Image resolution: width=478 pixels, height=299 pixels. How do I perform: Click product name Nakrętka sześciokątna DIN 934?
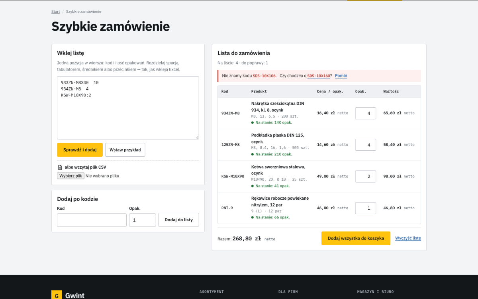(278, 106)
